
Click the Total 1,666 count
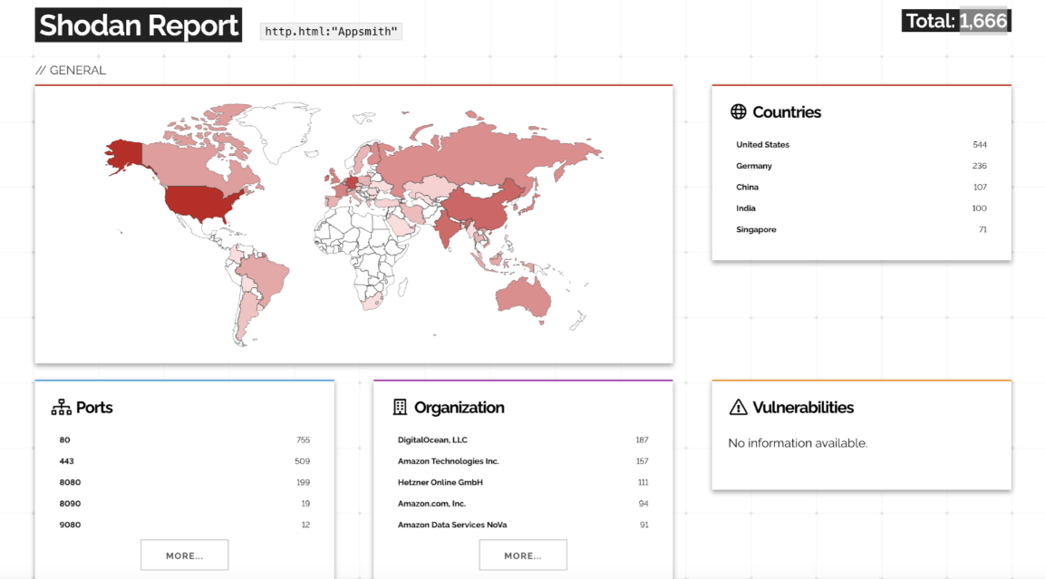(956, 21)
